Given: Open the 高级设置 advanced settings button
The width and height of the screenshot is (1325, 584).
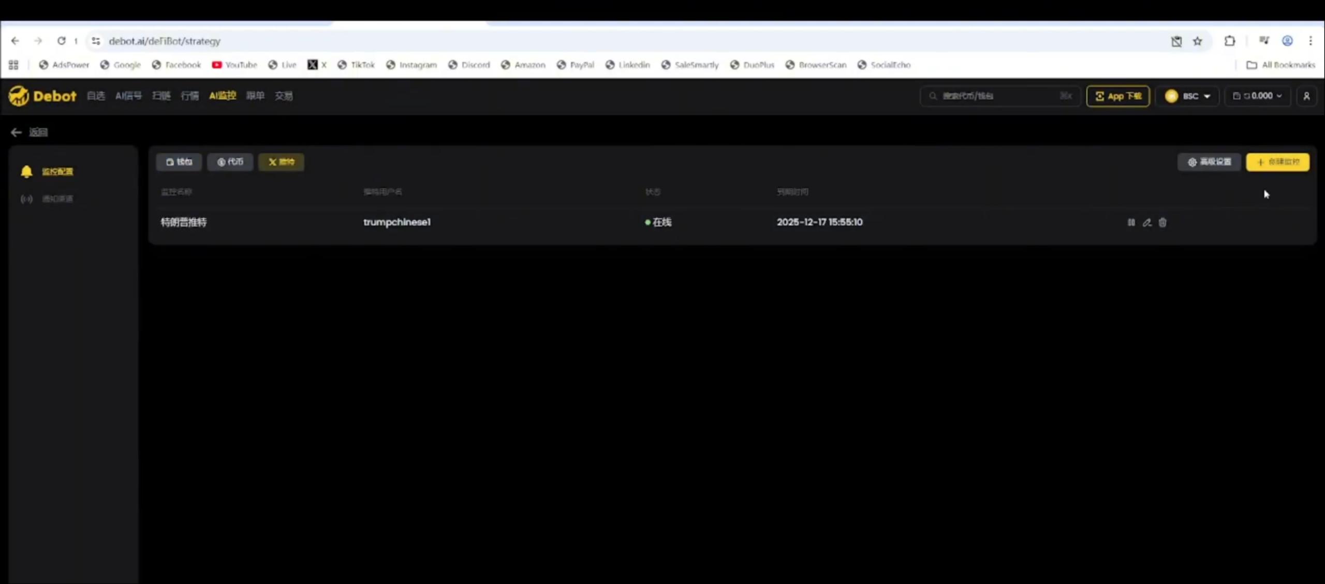Looking at the screenshot, I should click(x=1209, y=162).
